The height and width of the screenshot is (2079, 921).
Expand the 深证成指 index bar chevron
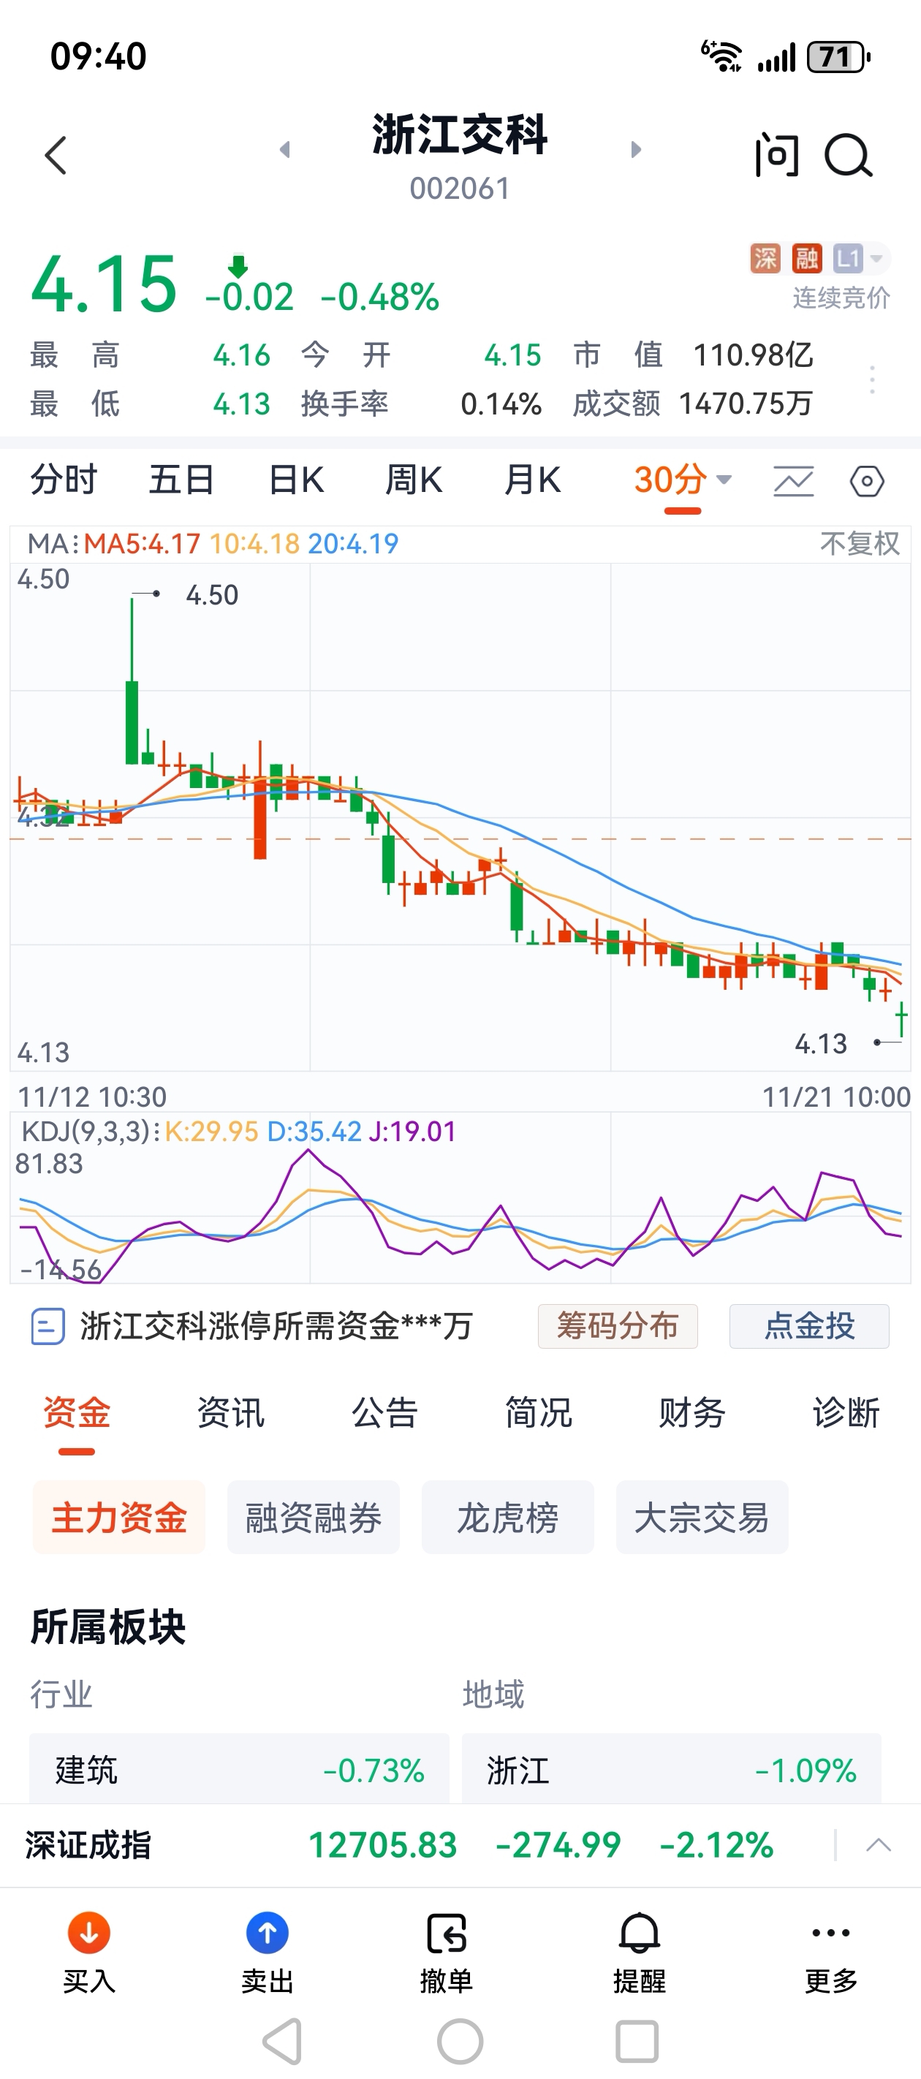click(x=878, y=1845)
